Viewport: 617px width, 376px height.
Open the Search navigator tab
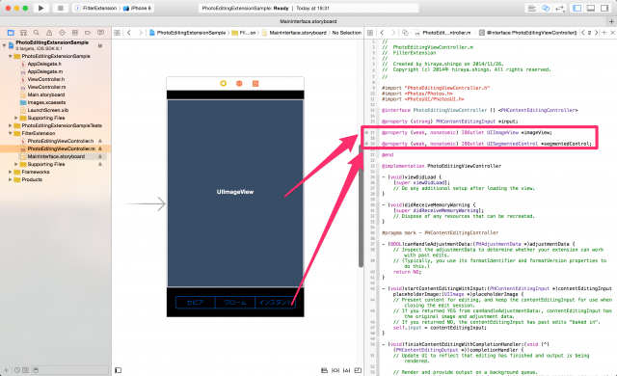coord(37,33)
